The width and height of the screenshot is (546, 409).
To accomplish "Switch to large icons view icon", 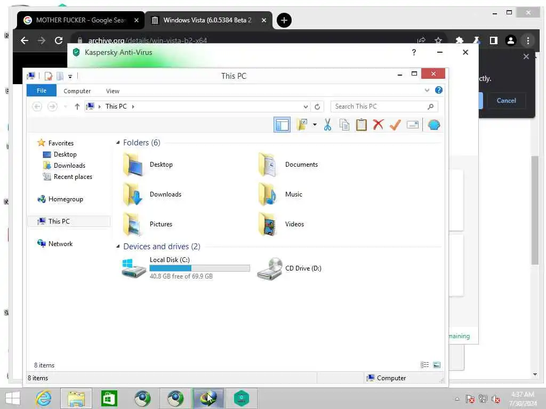I will (x=437, y=365).
